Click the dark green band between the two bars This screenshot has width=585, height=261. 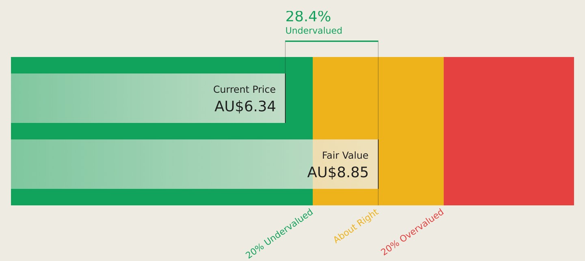(162, 131)
